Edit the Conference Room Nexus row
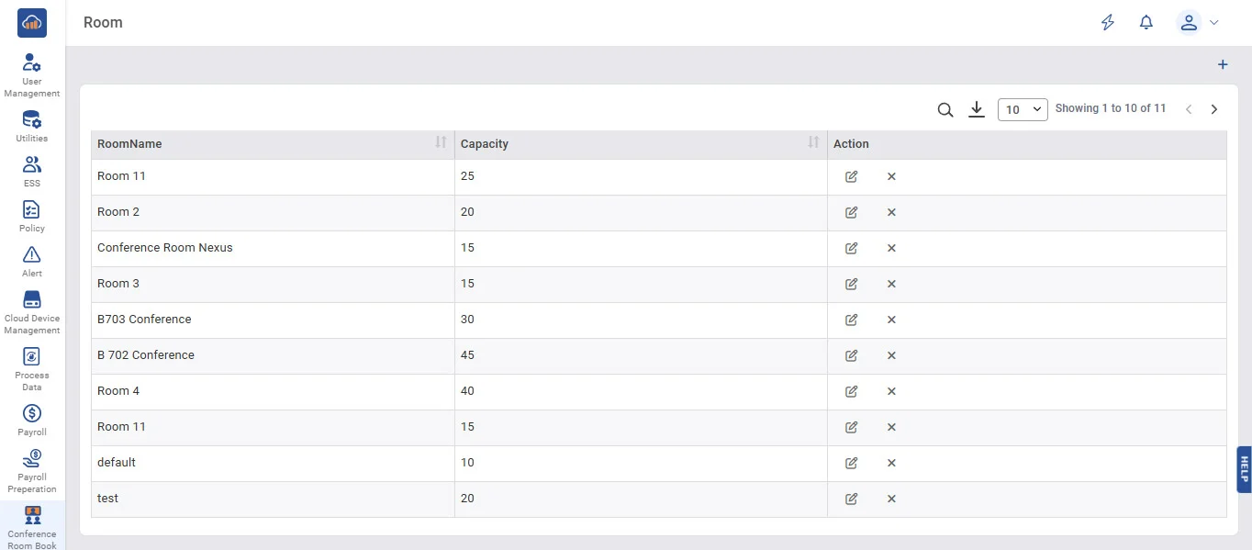The image size is (1252, 550). (x=851, y=248)
